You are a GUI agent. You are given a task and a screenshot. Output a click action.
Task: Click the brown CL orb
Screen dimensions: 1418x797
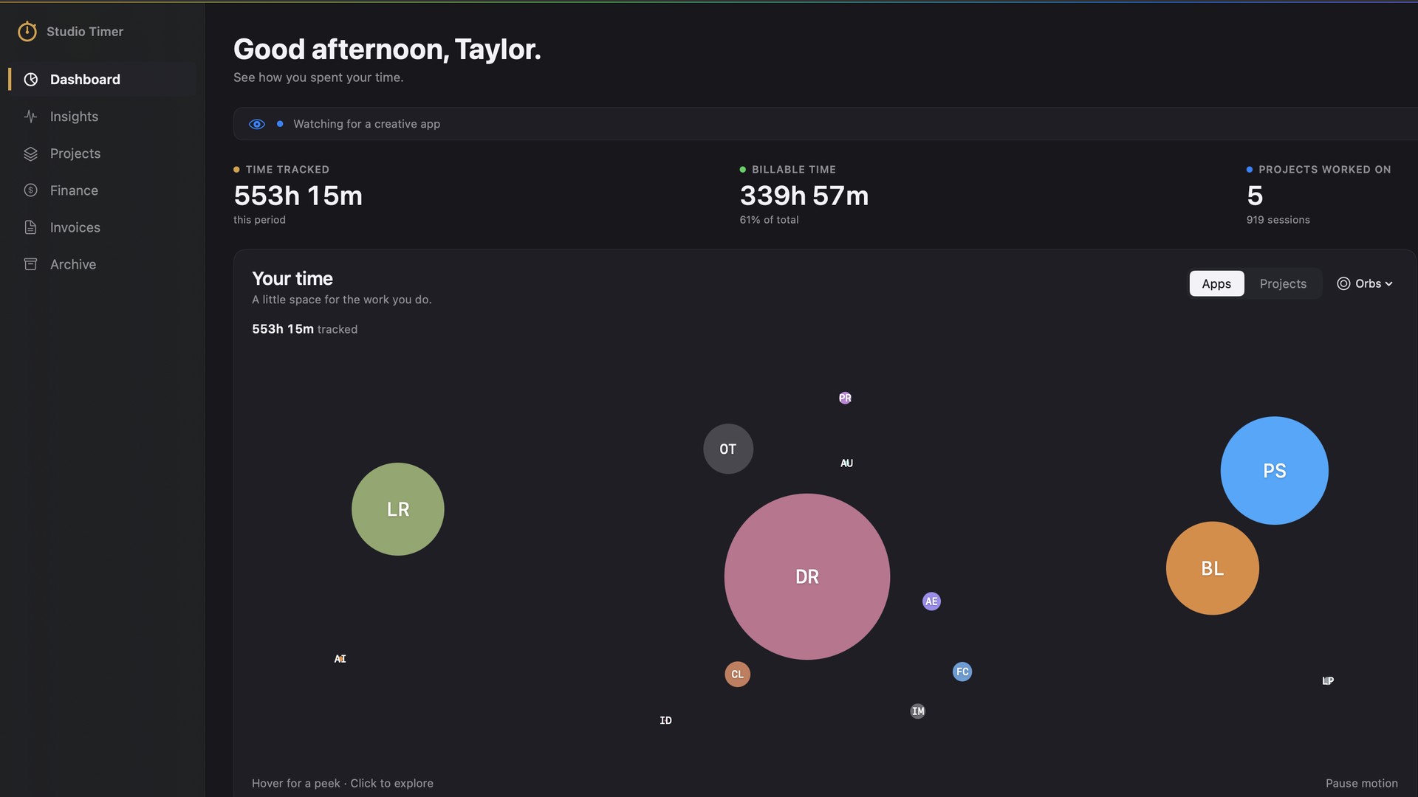(737, 674)
